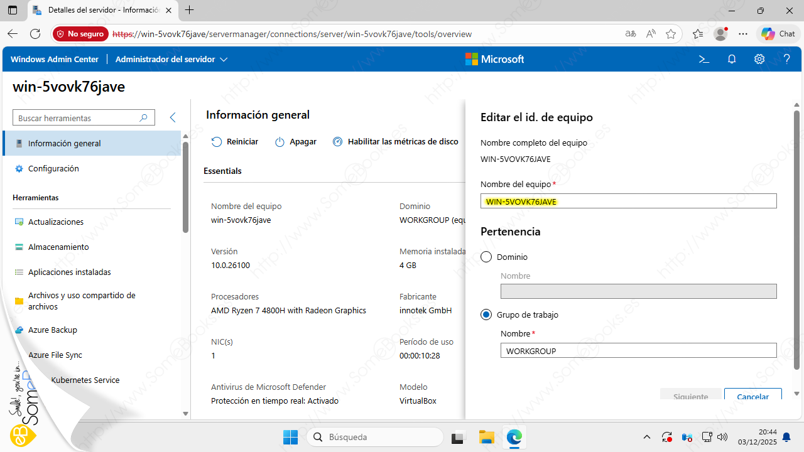Open Actualizaciones in the tools list
Image resolution: width=804 pixels, height=452 pixels.
pos(56,222)
